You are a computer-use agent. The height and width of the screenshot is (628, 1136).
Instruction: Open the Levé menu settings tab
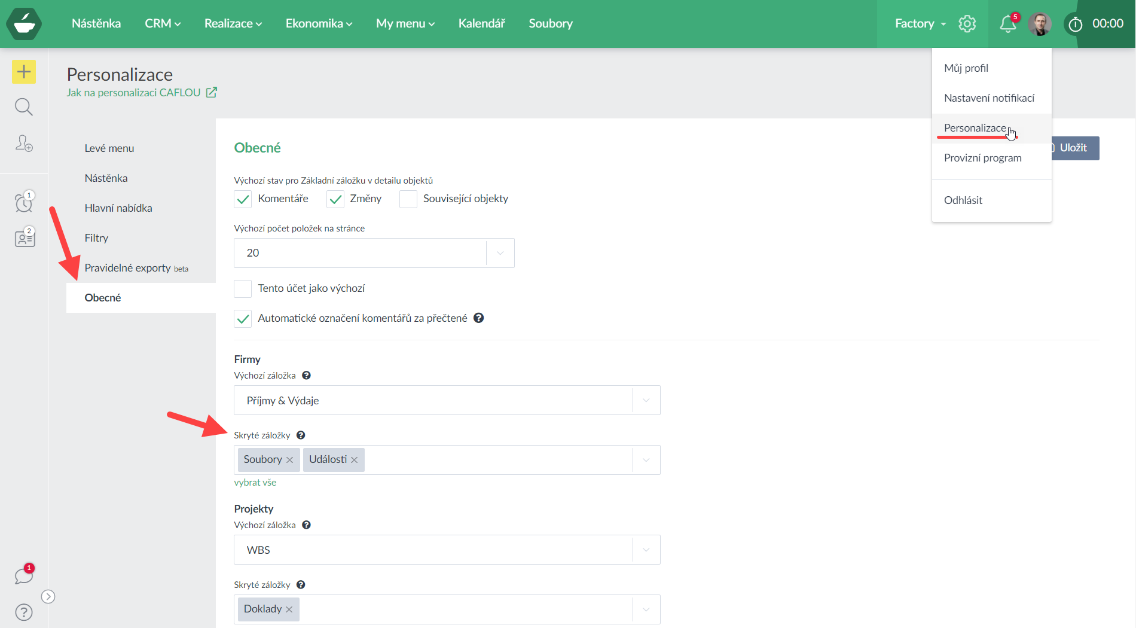(x=109, y=148)
